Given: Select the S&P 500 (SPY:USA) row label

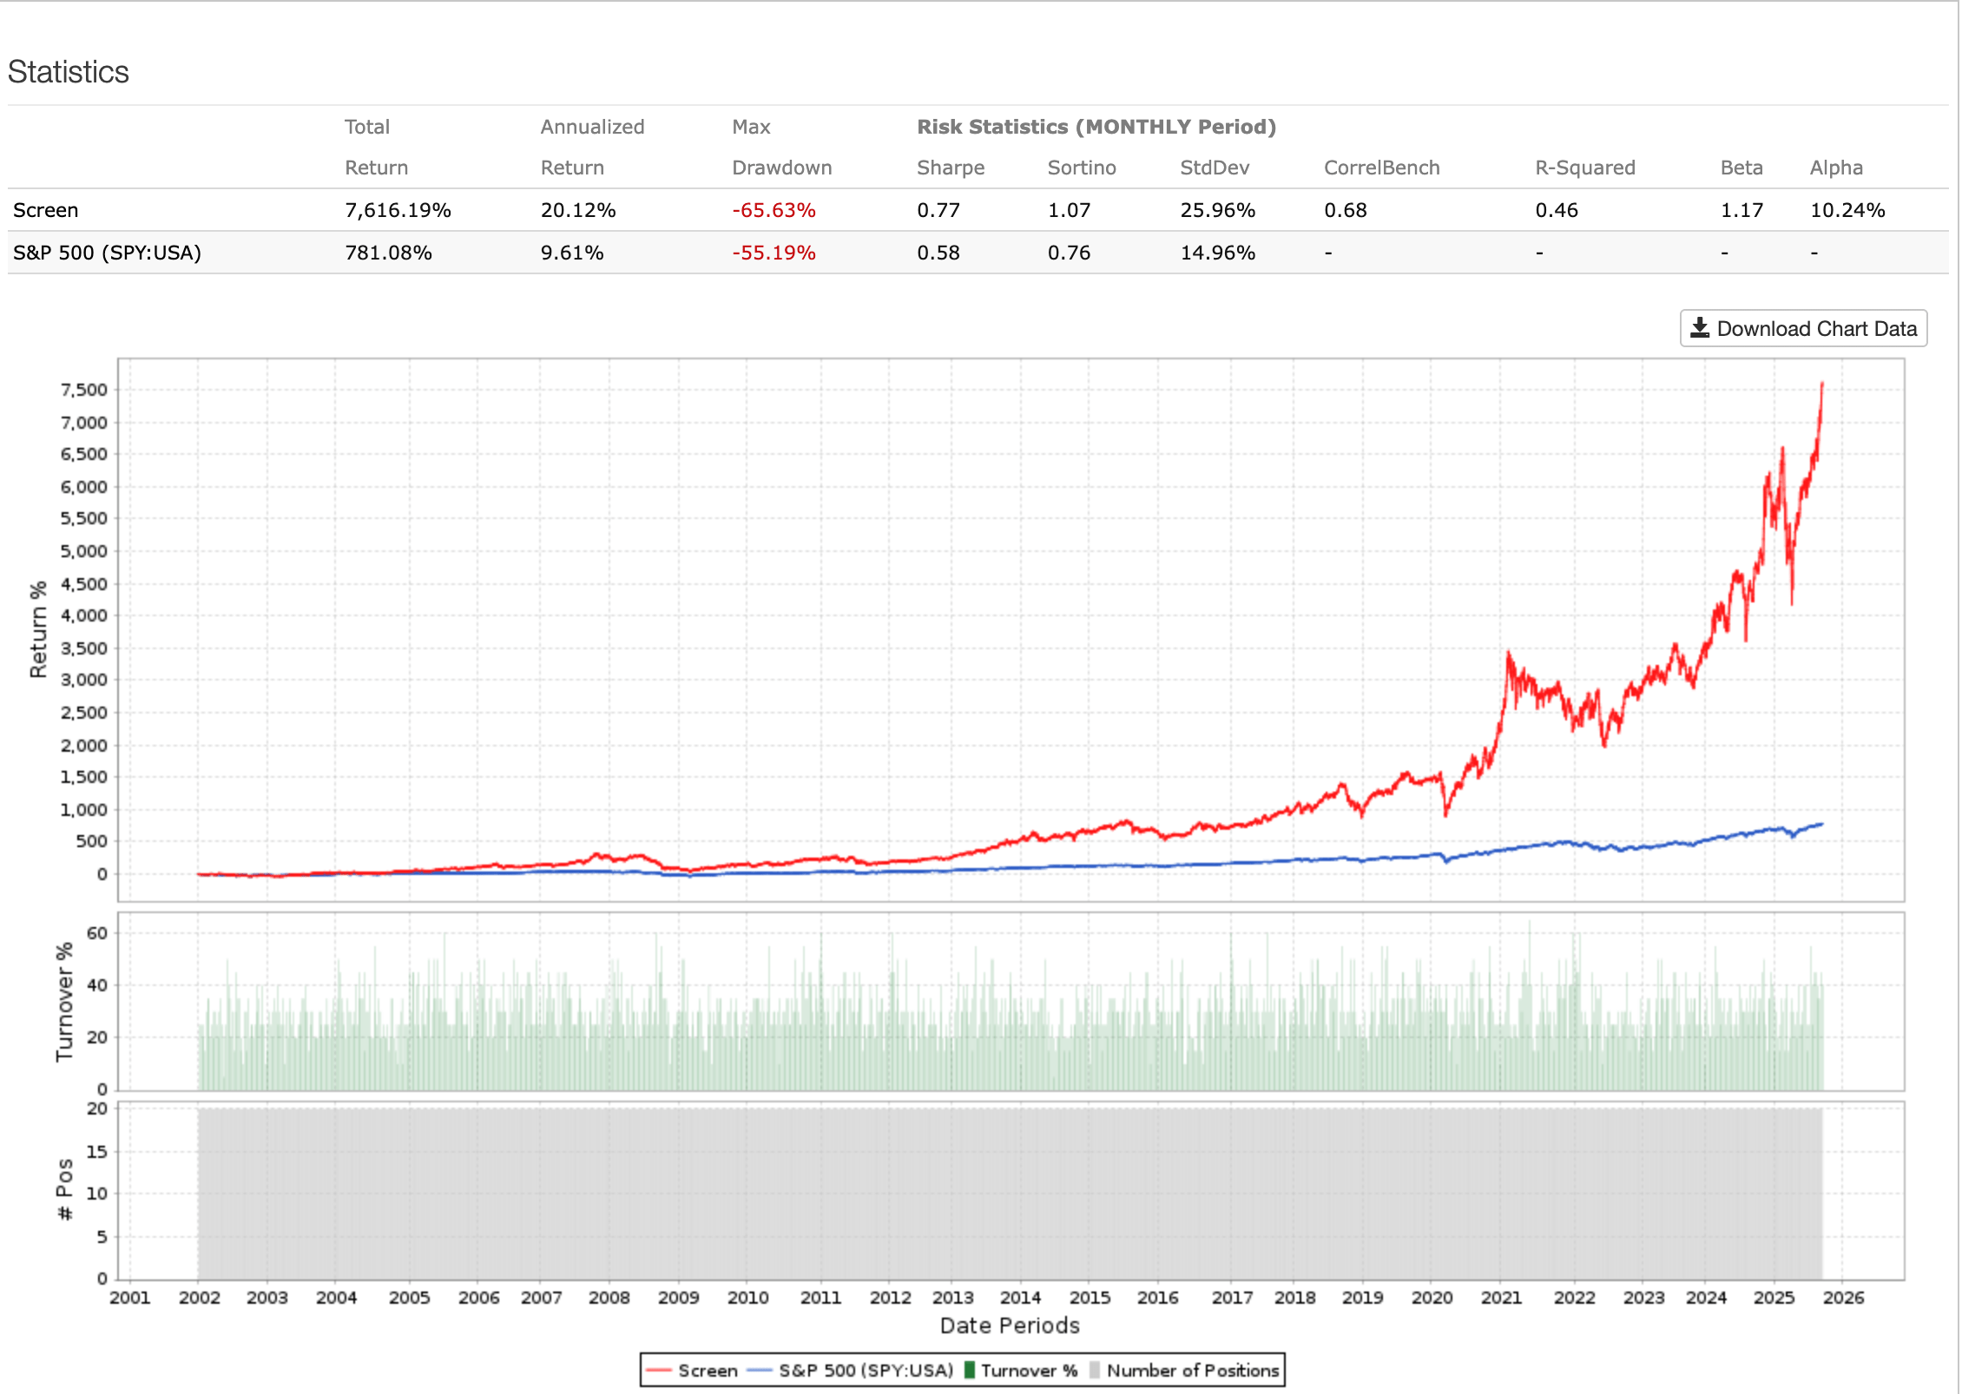Looking at the screenshot, I should tap(107, 253).
